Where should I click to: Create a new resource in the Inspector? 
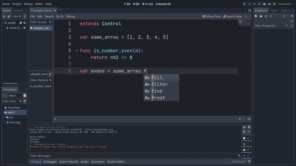tap(256, 16)
